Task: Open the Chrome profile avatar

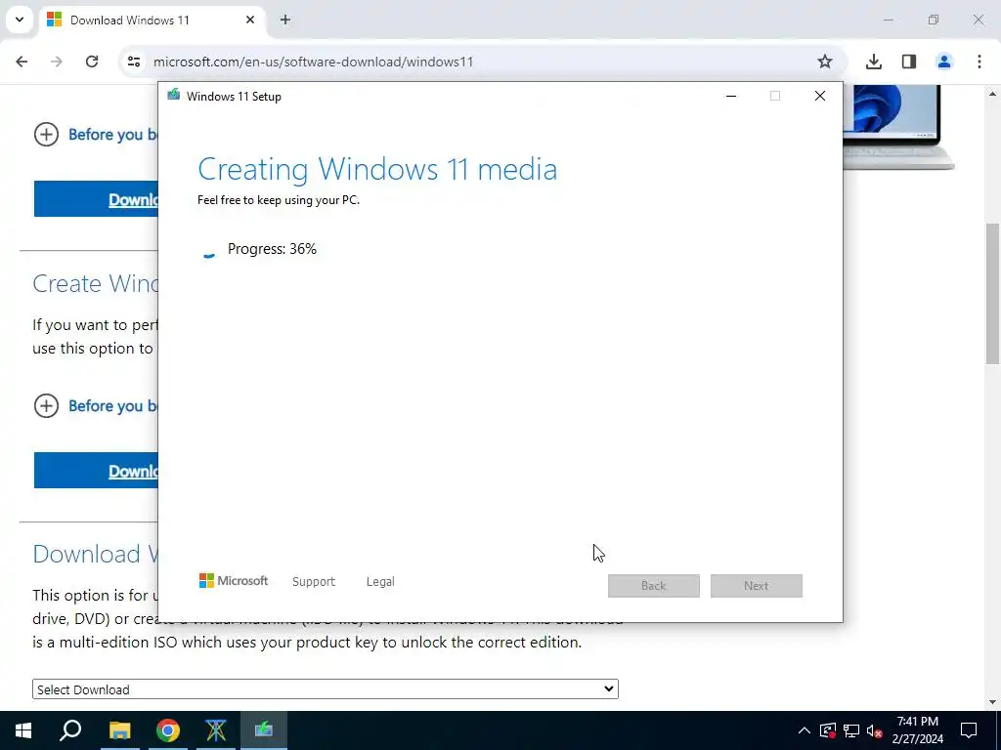Action: 944,62
